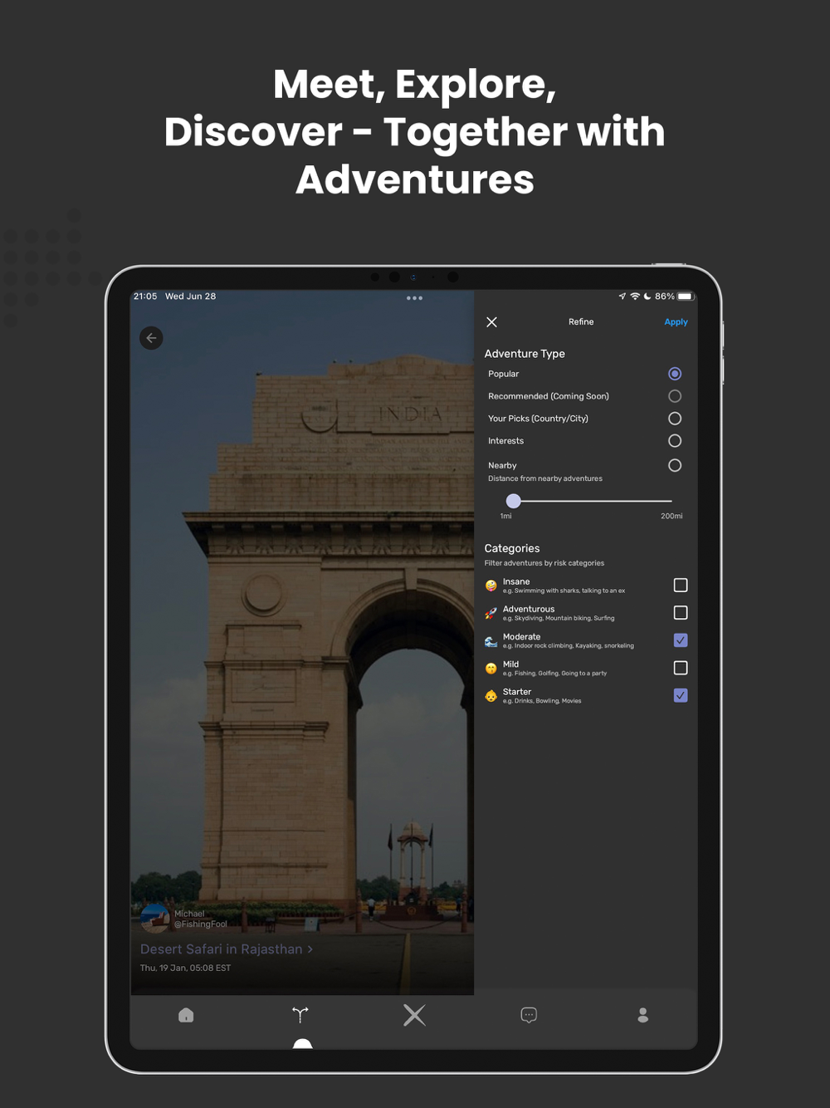This screenshot has width=830, height=1108.
Task: Tap the three dots multitasking indicator
Action: 414,298
